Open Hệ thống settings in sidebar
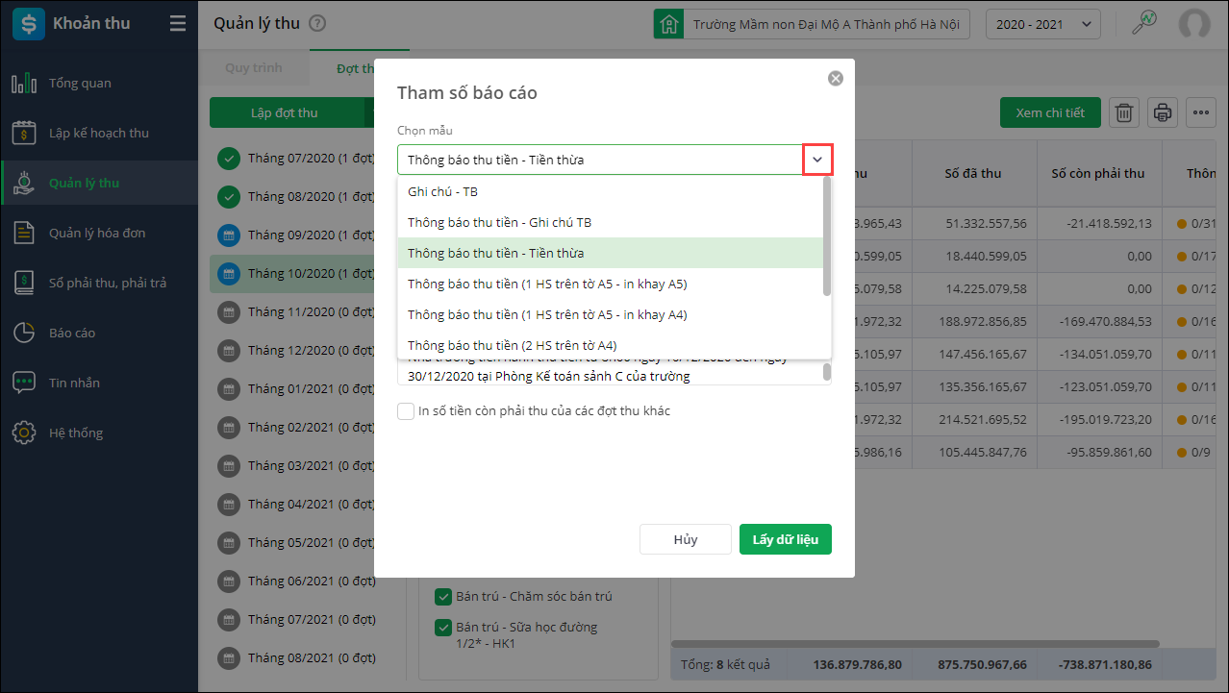 (76, 433)
